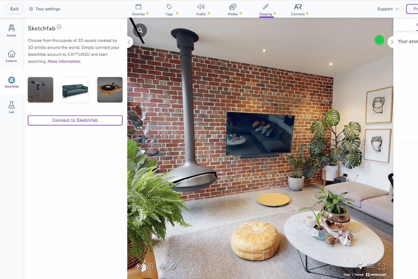Open the viewer Terms link
Viewport: 418px width, 279px height.
[x=359, y=275]
